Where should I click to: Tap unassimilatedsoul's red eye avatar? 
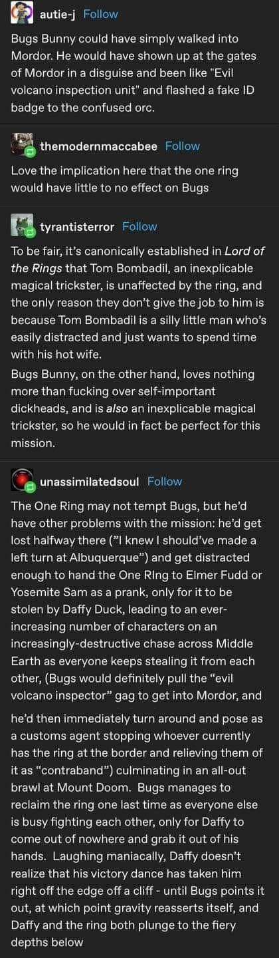click(22, 480)
